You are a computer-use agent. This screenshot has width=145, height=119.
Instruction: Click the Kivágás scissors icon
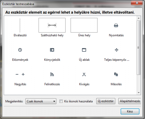pyautogui.click(x=84, y=74)
